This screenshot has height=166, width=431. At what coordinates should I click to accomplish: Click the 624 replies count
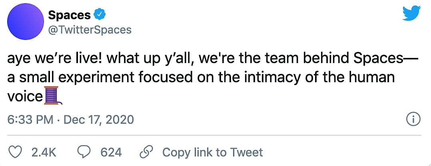(x=111, y=152)
